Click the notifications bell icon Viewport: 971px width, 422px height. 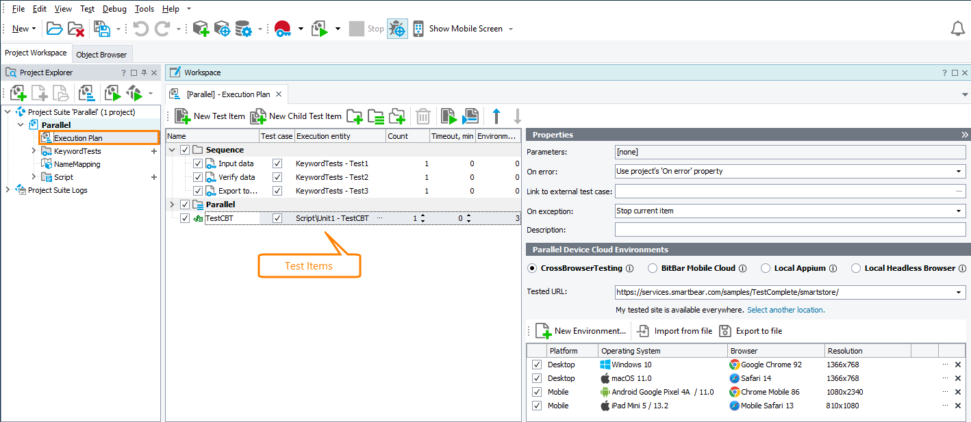pos(958,29)
